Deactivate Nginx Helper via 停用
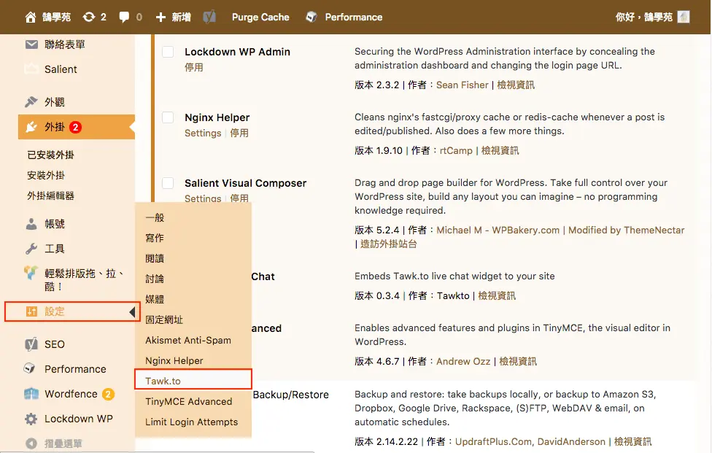This screenshot has width=712, height=453. 239,133
